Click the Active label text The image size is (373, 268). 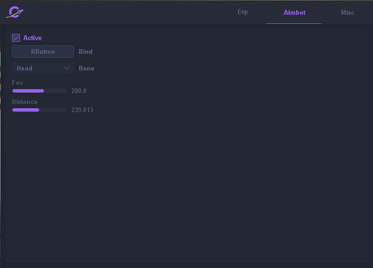pyautogui.click(x=32, y=38)
